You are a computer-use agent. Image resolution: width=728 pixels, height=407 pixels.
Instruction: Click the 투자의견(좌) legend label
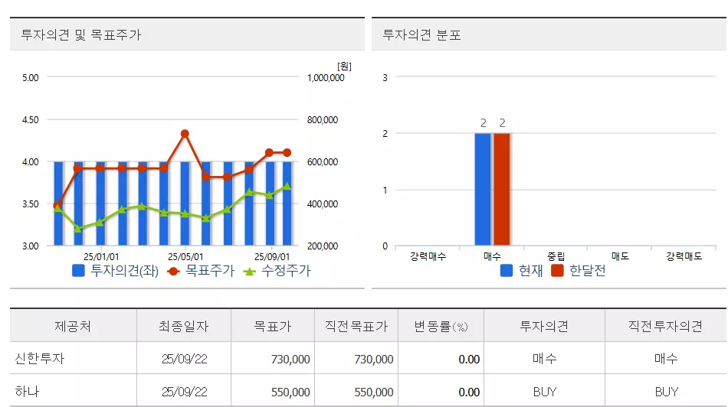(124, 271)
